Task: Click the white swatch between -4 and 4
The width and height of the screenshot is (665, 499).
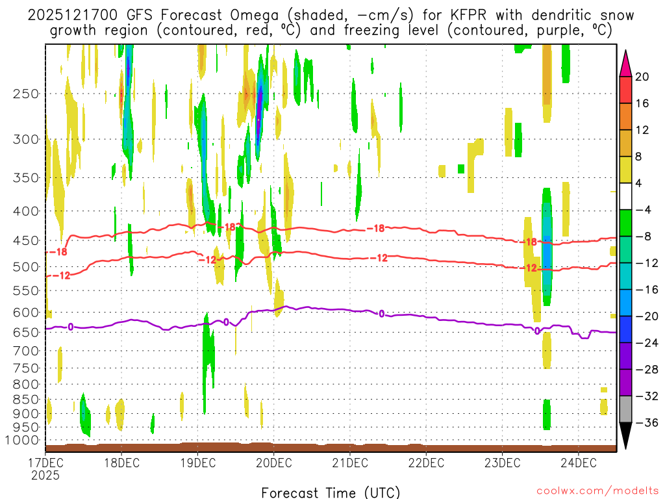Action: click(625, 196)
